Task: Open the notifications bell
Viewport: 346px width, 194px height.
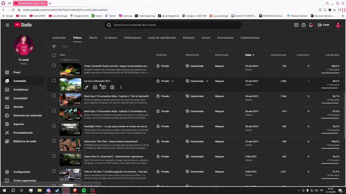Action: coord(311,25)
